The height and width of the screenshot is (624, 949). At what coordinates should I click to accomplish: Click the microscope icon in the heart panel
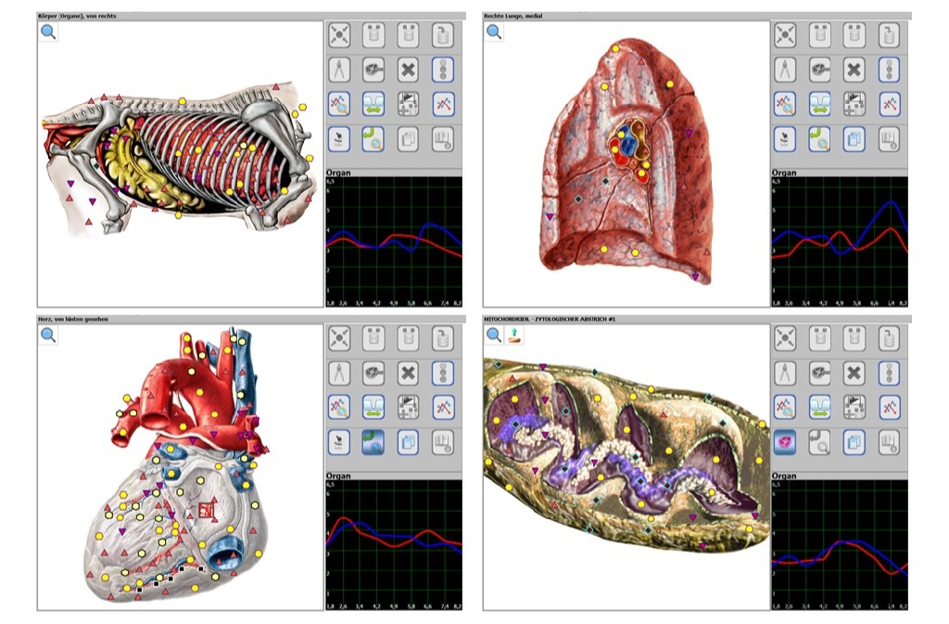[x=339, y=442]
